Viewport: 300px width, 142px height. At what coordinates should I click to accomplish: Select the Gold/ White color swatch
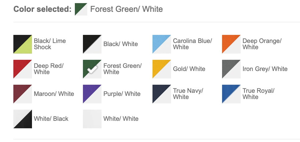[162, 69]
